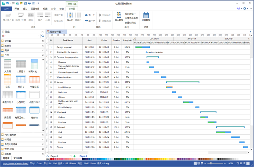The image size is (254, 167).
Task: Collapse the Paintwork task group
Action: [x=55, y=127]
